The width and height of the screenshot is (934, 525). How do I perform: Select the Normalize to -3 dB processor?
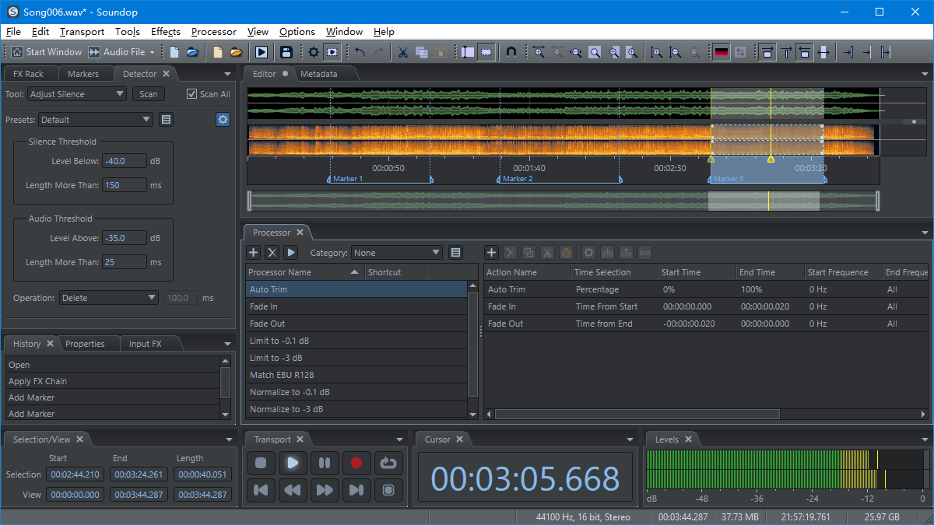pyautogui.click(x=356, y=409)
